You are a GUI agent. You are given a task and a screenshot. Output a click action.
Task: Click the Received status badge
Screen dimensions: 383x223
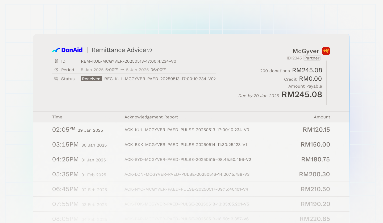[91, 79]
